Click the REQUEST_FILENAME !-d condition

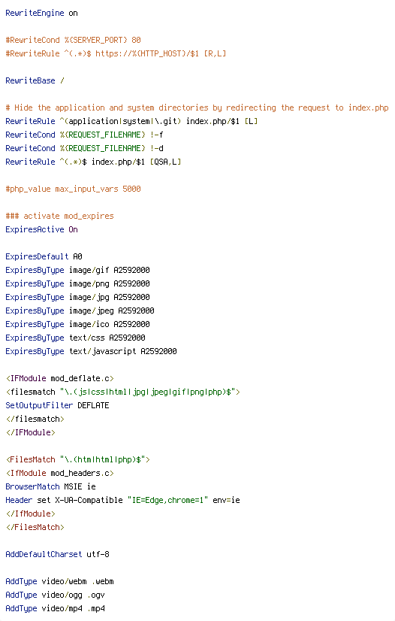tap(84, 148)
